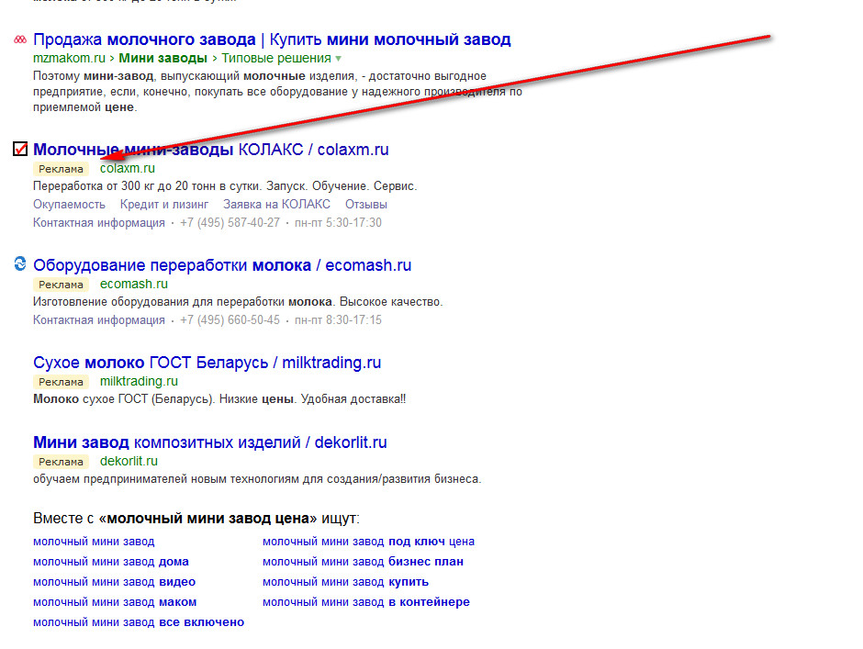
Task: Click Реклама label of milktrading.ru ad
Action: point(61,382)
